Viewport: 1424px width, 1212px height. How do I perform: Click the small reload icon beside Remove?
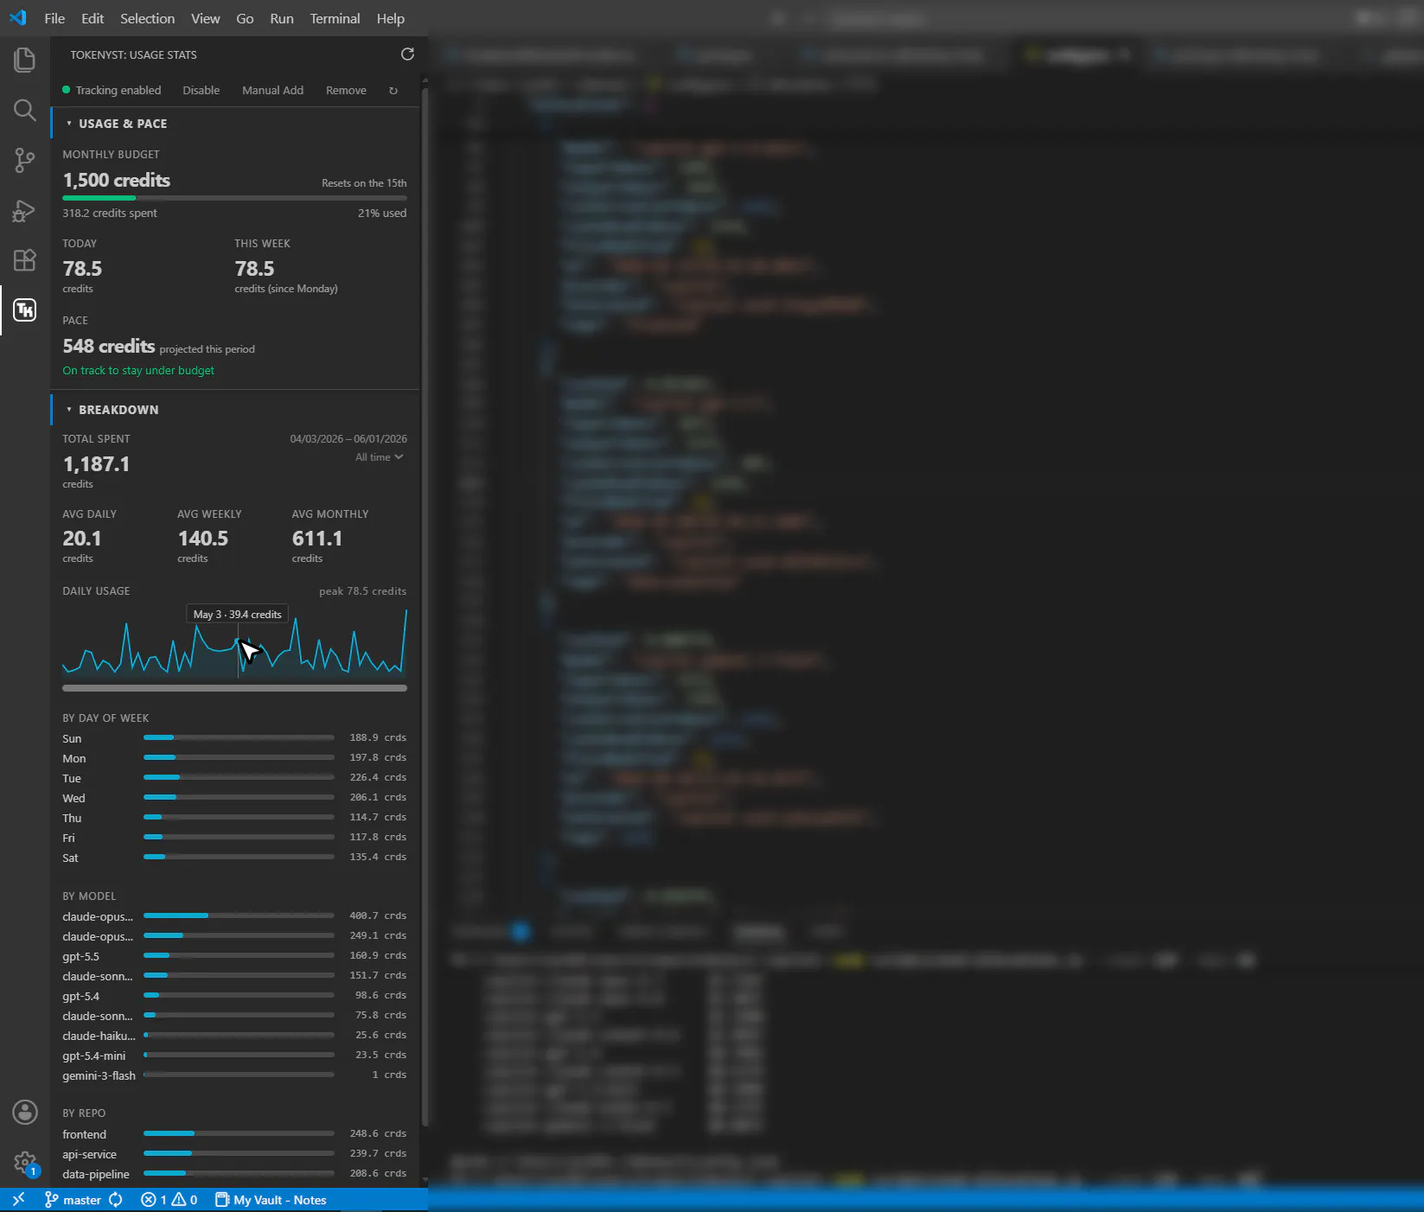(393, 91)
